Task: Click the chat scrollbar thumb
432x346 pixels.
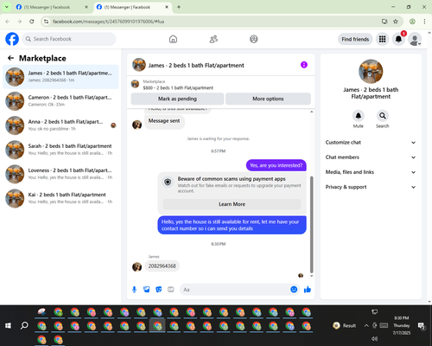Action: [x=311, y=225]
